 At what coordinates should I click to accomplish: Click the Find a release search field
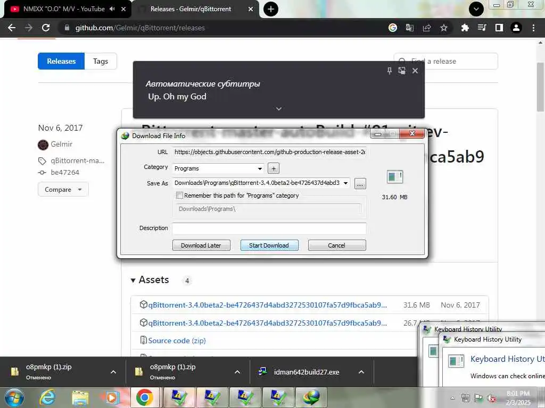point(445,61)
